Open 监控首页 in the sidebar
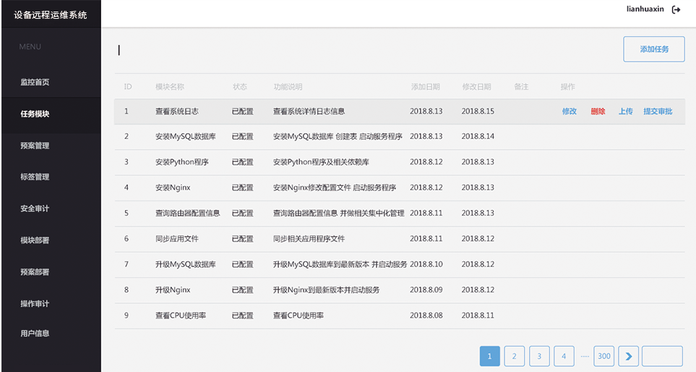This screenshot has height=372, width=696. pyautogui.click(x=35, y=83)
